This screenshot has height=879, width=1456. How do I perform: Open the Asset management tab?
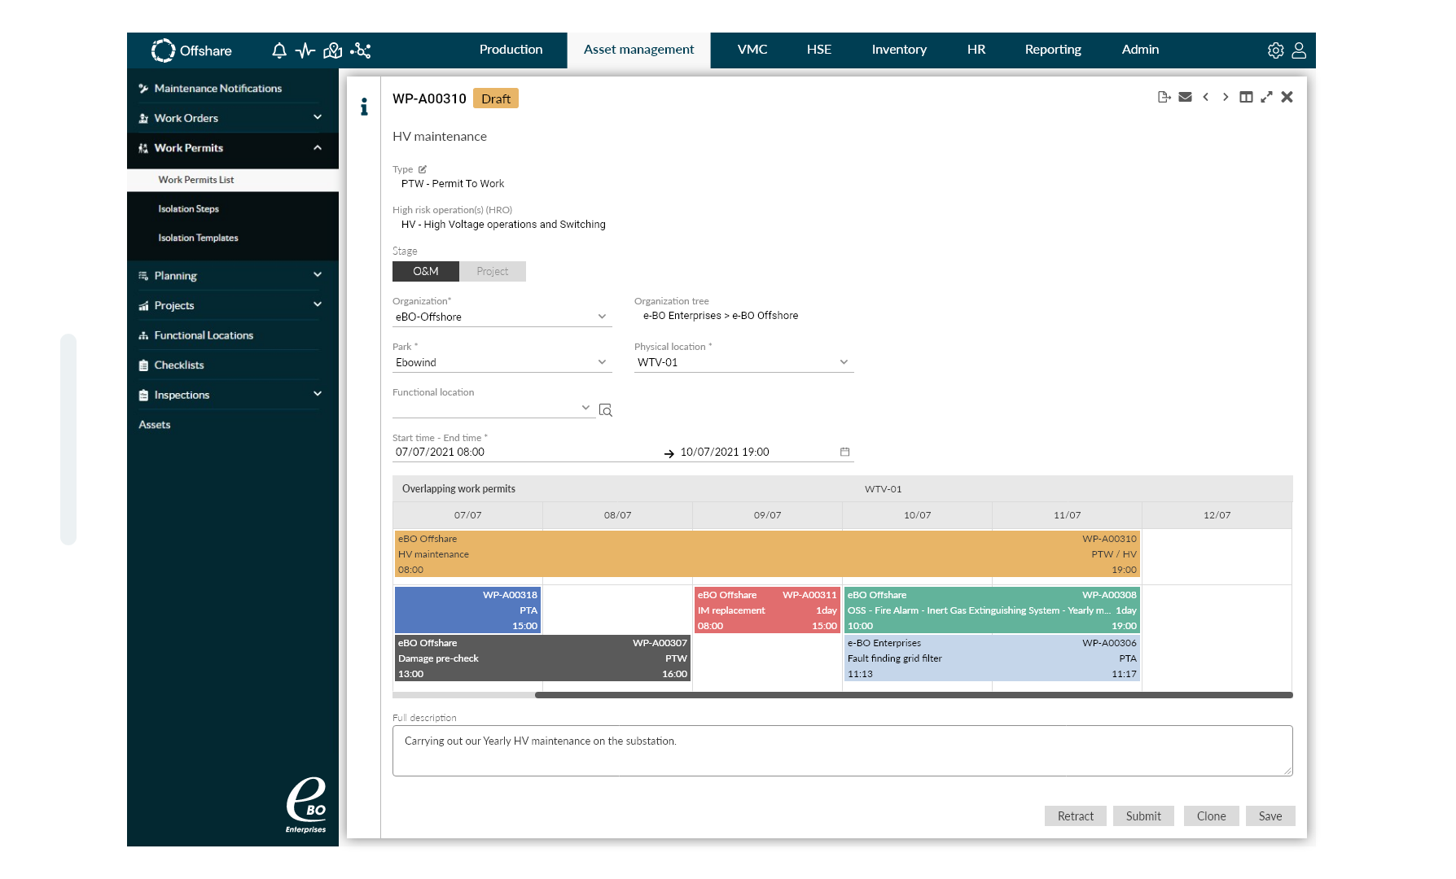(638, 50)
